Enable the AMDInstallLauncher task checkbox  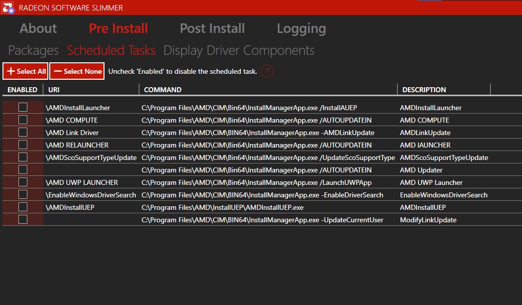(x=23, y=107)
